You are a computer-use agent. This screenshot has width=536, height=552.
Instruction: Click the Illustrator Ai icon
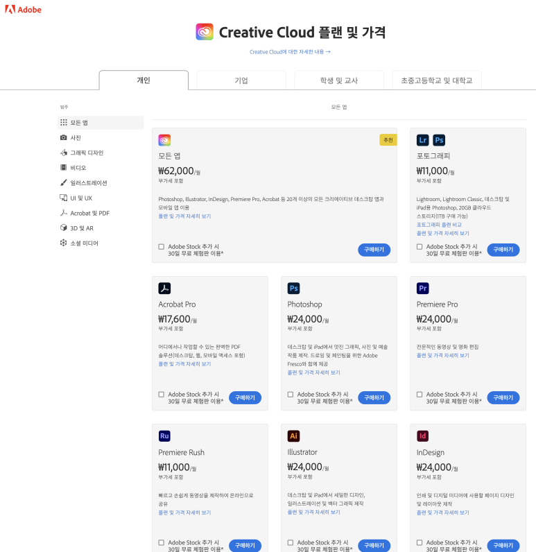click(293, 436)
